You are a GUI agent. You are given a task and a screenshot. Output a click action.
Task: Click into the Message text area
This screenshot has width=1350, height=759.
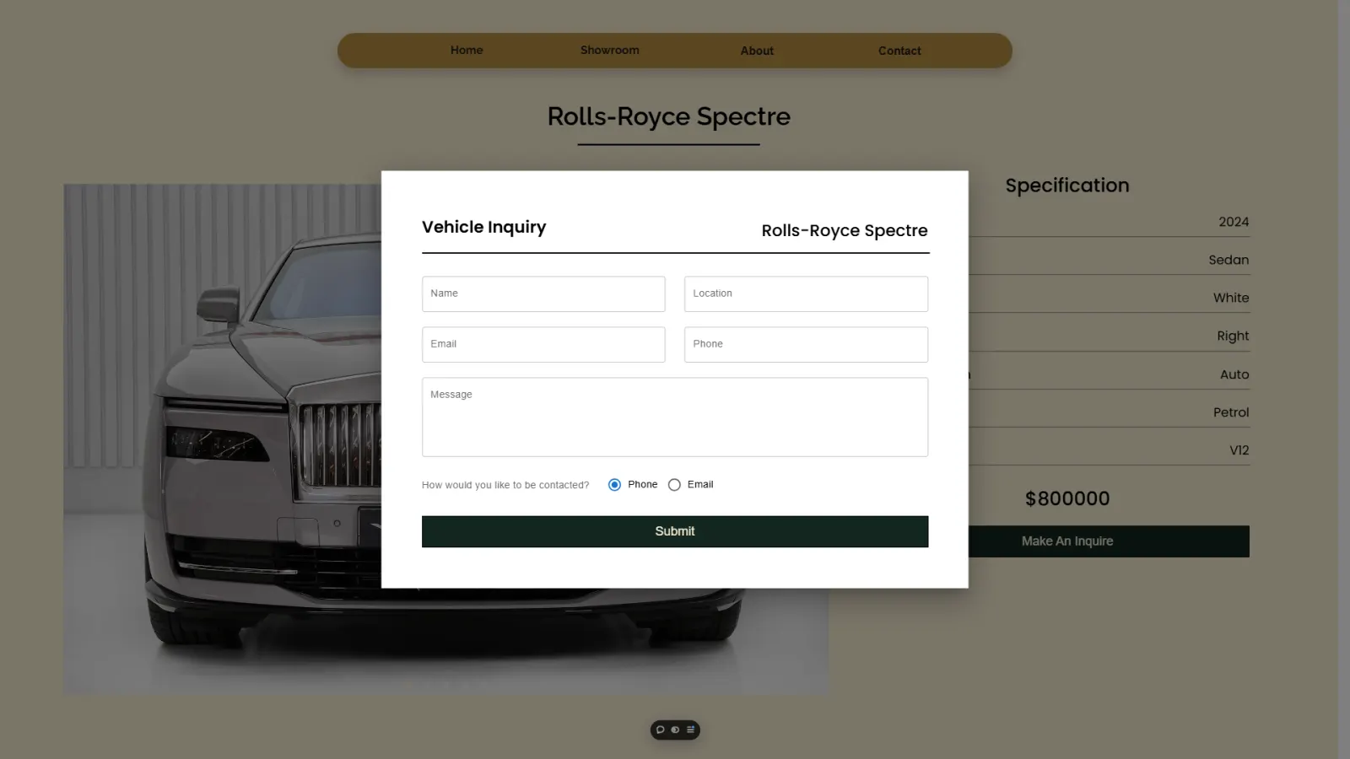(675, 417)
